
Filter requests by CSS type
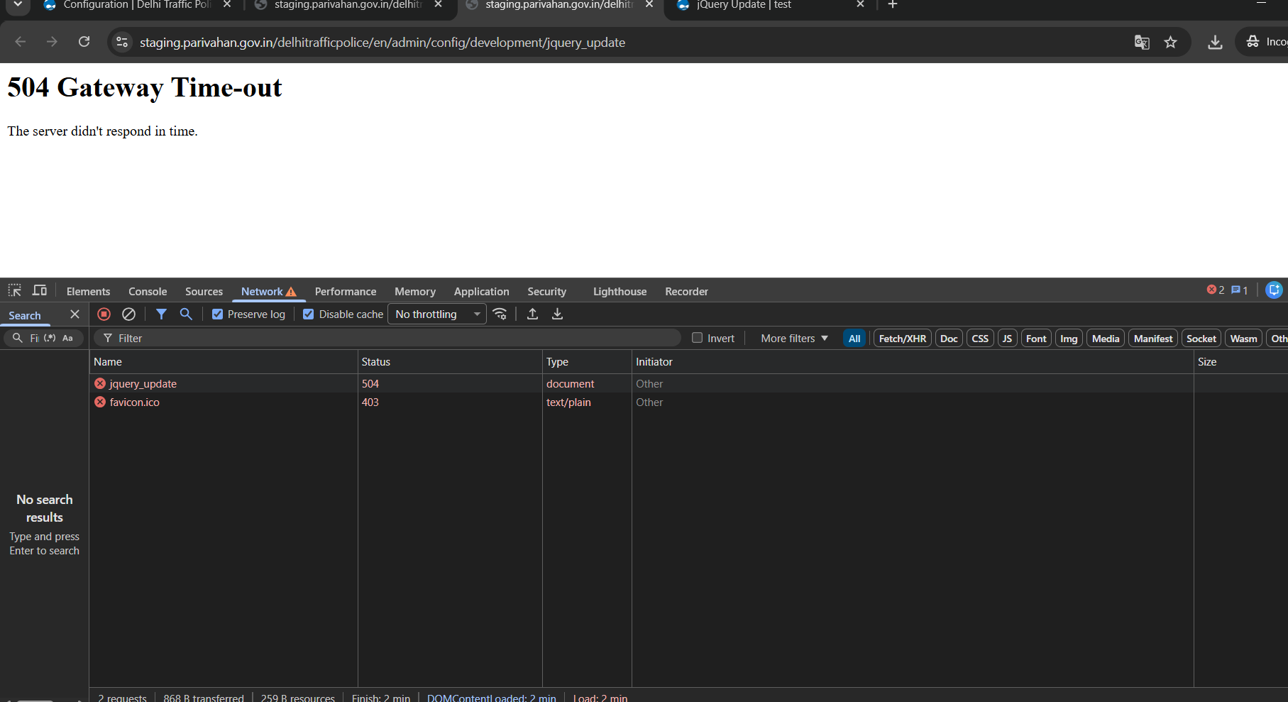(x=980, y=339)
